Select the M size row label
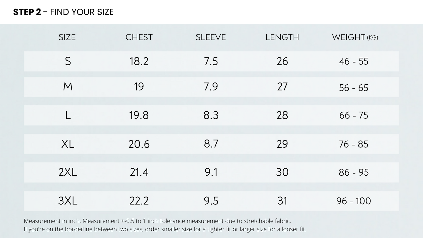Viewport: 423px width, 238px height. [x=68, y=87]
